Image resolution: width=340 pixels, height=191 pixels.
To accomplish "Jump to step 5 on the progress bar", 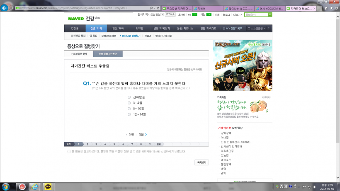I will (114, 144).
